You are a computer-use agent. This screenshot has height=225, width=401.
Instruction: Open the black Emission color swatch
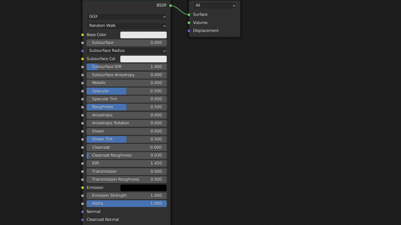click(x=143, y=187)
